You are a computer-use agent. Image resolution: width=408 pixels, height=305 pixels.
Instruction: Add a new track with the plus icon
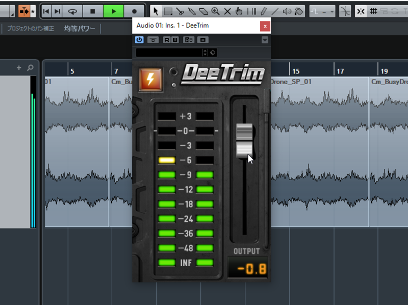[19, 68]
